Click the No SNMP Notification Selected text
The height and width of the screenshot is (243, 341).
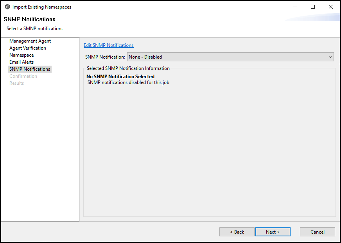click(x=120, y=77)
